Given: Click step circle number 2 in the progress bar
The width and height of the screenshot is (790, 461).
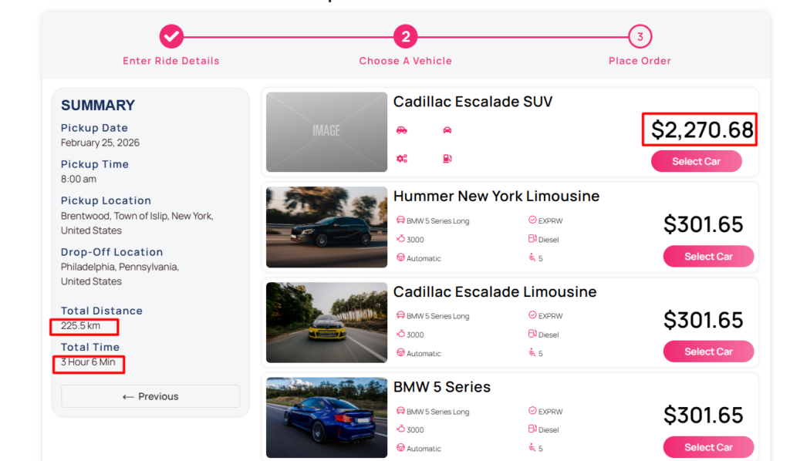Looking at the screenshot, I should pos(406,36).
